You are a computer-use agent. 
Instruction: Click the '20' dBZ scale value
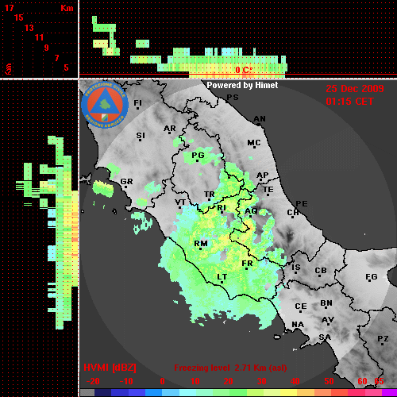click(228, 381)
